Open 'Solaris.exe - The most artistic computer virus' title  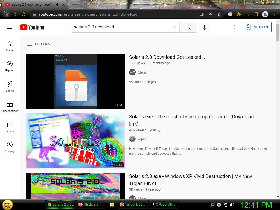pyautogui.click(x=191, y=120)
